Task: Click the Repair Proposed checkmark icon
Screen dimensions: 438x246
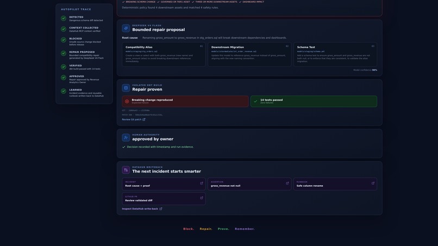Action: click(64, 53)
